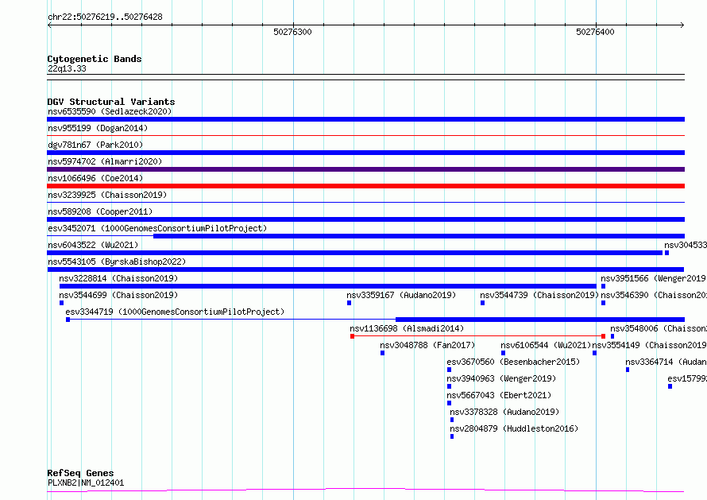Click the small marker under nsv3544739
The image size is (707, 500).
[x=482, y=303]
